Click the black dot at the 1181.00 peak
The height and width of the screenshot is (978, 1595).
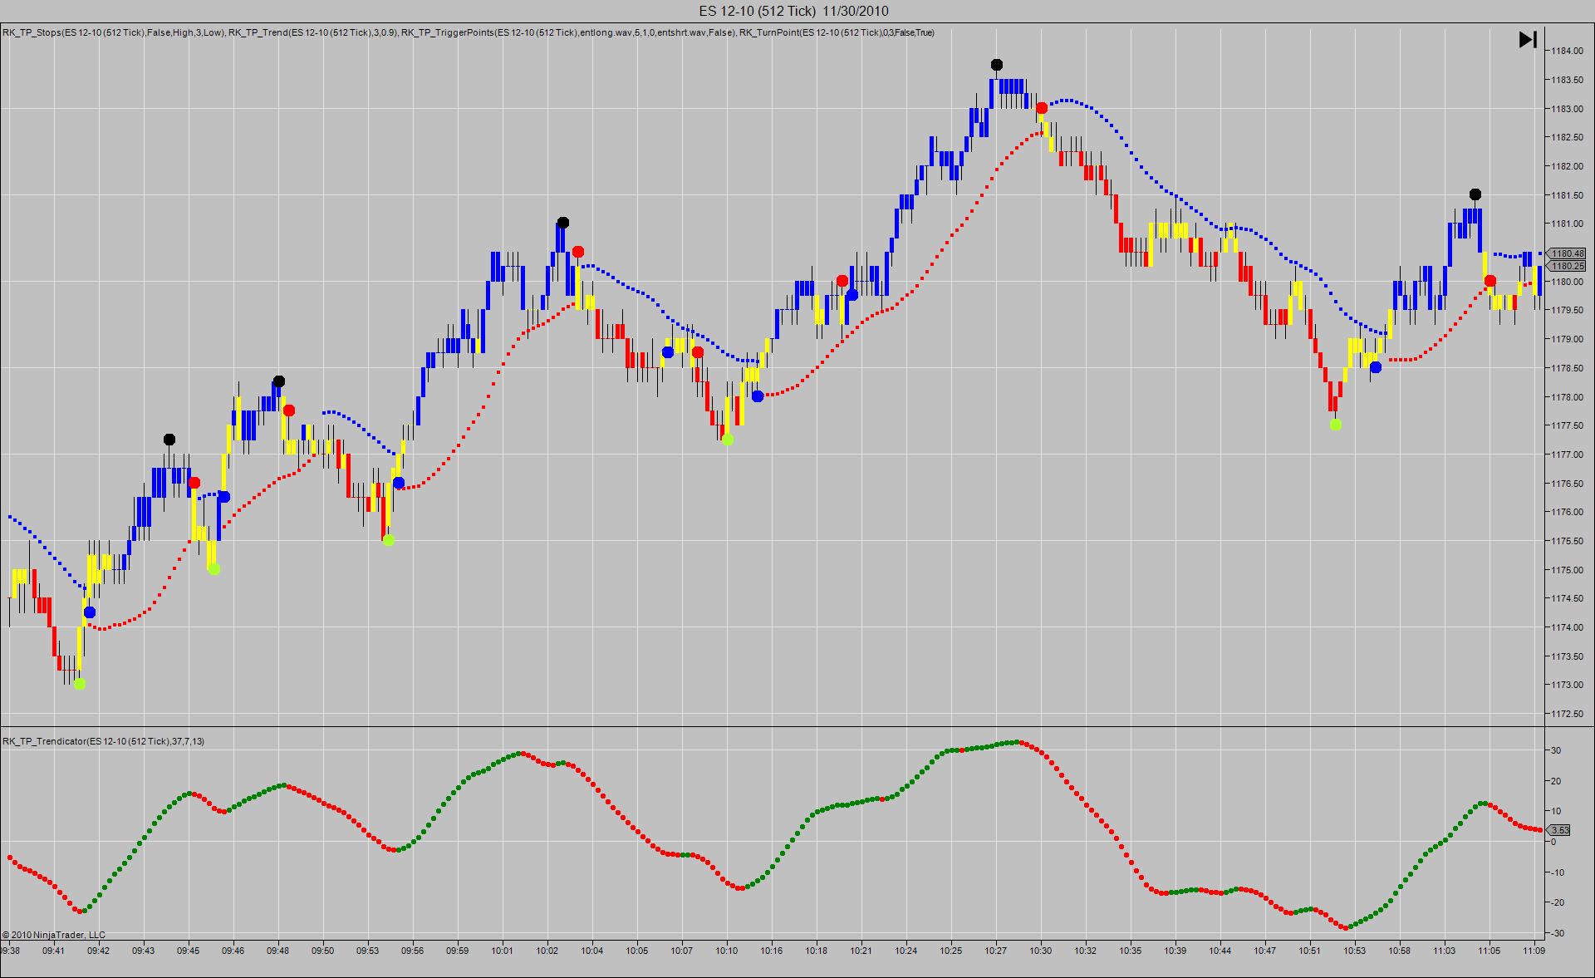coord(563,222)
